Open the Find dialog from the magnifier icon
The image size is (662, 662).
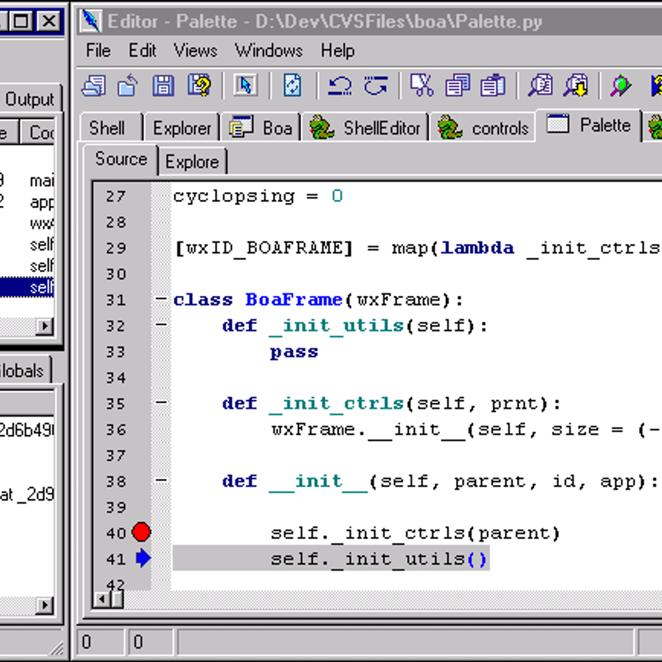[541, 86]
